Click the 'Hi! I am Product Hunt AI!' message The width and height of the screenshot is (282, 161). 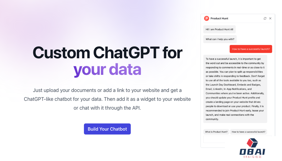click(x=219, y=29)
